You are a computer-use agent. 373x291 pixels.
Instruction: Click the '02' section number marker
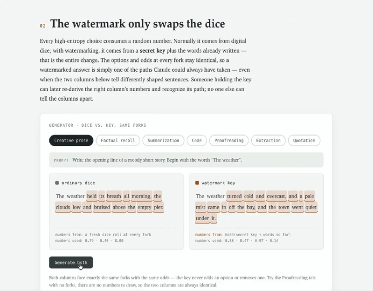pos(42,26)
